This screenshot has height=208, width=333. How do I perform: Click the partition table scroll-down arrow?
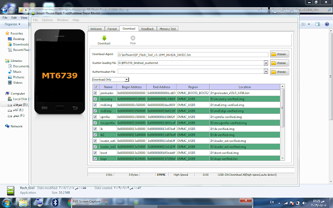point(283,158)
